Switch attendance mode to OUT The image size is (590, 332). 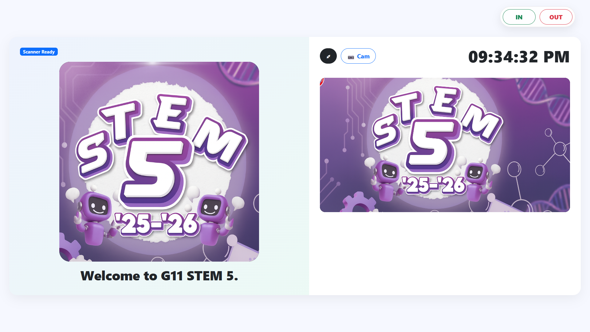(556, 17)
